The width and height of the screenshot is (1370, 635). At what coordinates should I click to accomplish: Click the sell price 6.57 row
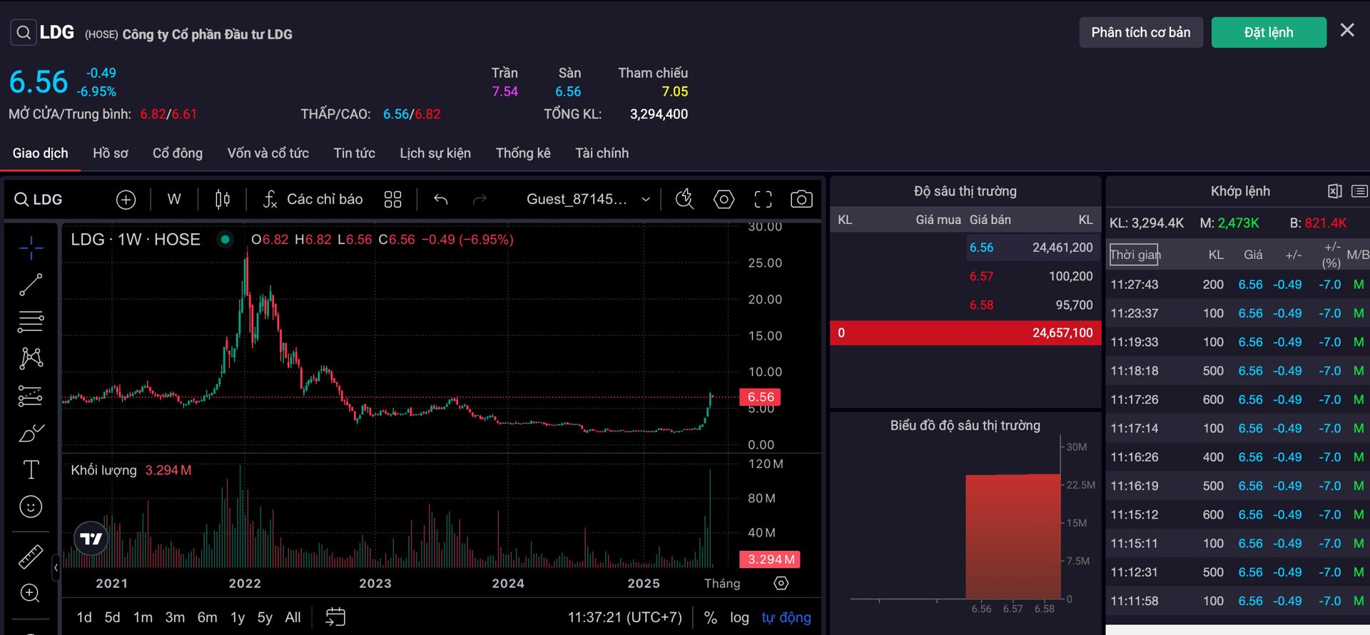[965, 276]
